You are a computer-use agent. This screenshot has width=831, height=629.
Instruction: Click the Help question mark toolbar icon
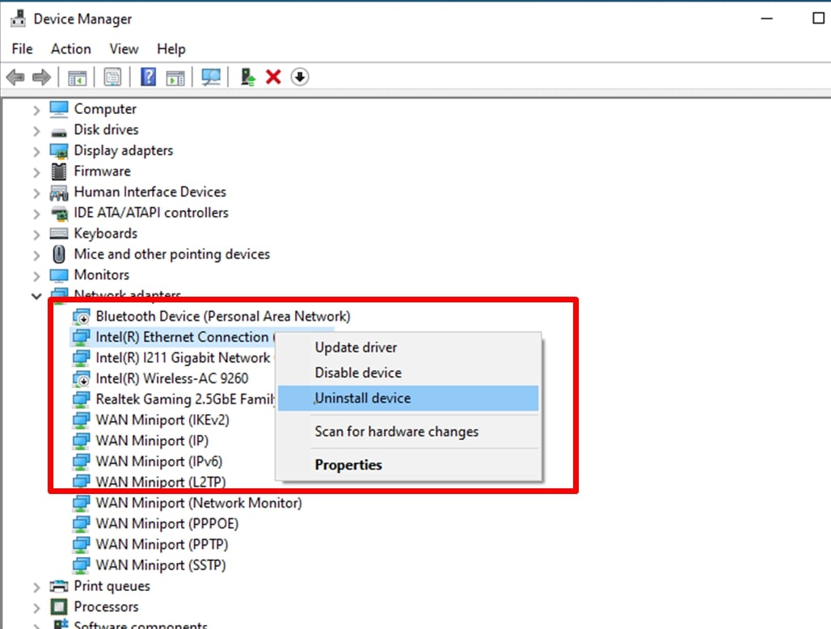click(x=148, y=77)
